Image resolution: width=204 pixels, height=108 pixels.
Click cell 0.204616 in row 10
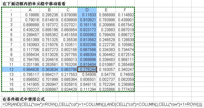pos(49,59)
